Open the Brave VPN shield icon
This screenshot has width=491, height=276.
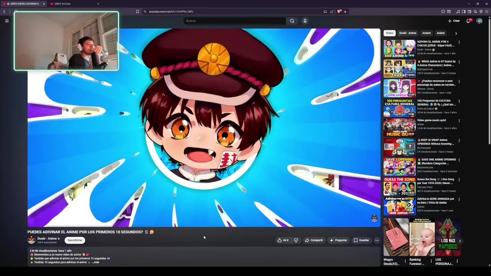coord(481,11)
